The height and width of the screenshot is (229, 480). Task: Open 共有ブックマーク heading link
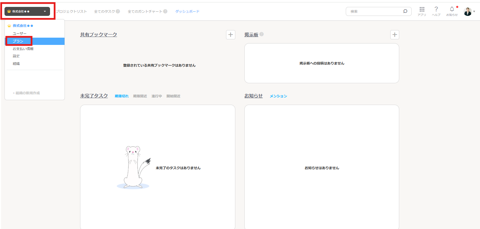tap(99, 35)
